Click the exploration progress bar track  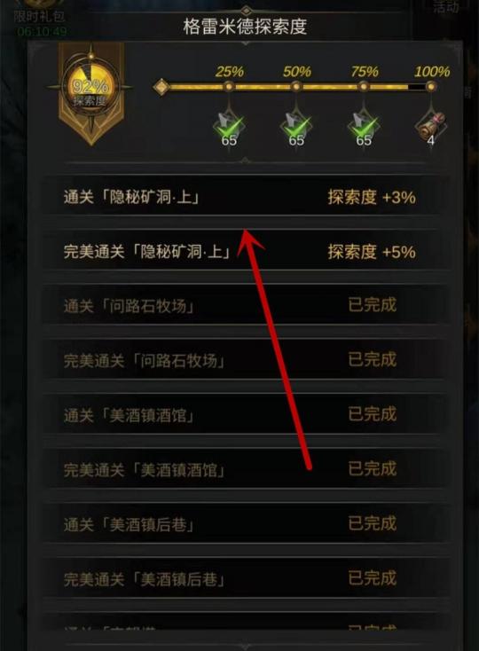(x=297, y=87)
